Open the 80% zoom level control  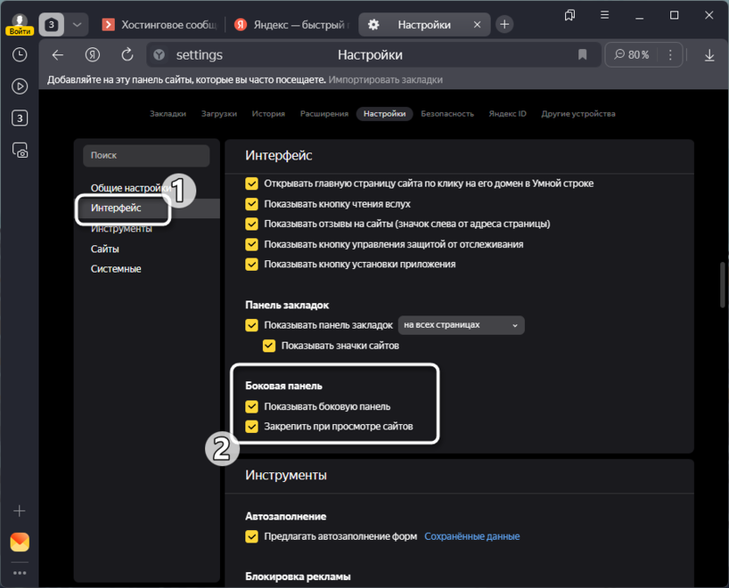point(633,55)
